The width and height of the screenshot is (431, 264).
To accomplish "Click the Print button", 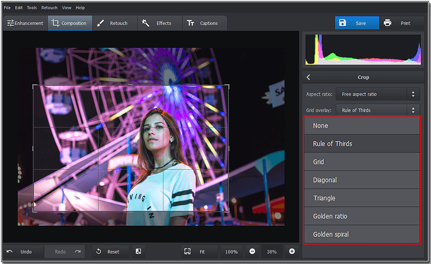I will pyautogui.click(x=402, y=23).
